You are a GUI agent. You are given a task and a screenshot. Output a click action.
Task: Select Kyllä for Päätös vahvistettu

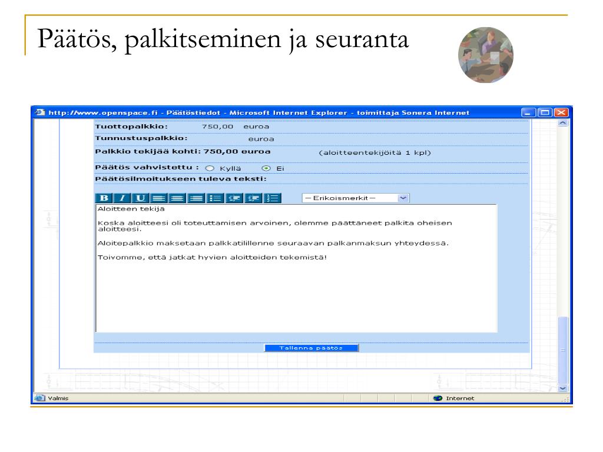click(210, 168)
